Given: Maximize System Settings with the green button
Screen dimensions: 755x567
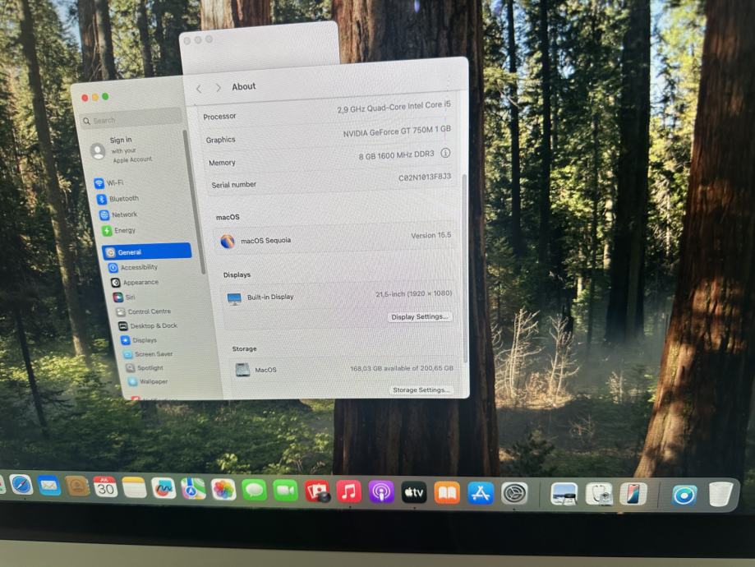Looking at the screenshot, I should [105, 96].
